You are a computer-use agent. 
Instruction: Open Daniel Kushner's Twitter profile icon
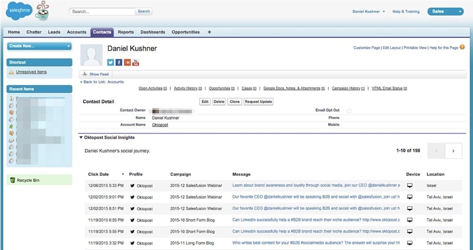pyautogui.click(x=111, y=62)
